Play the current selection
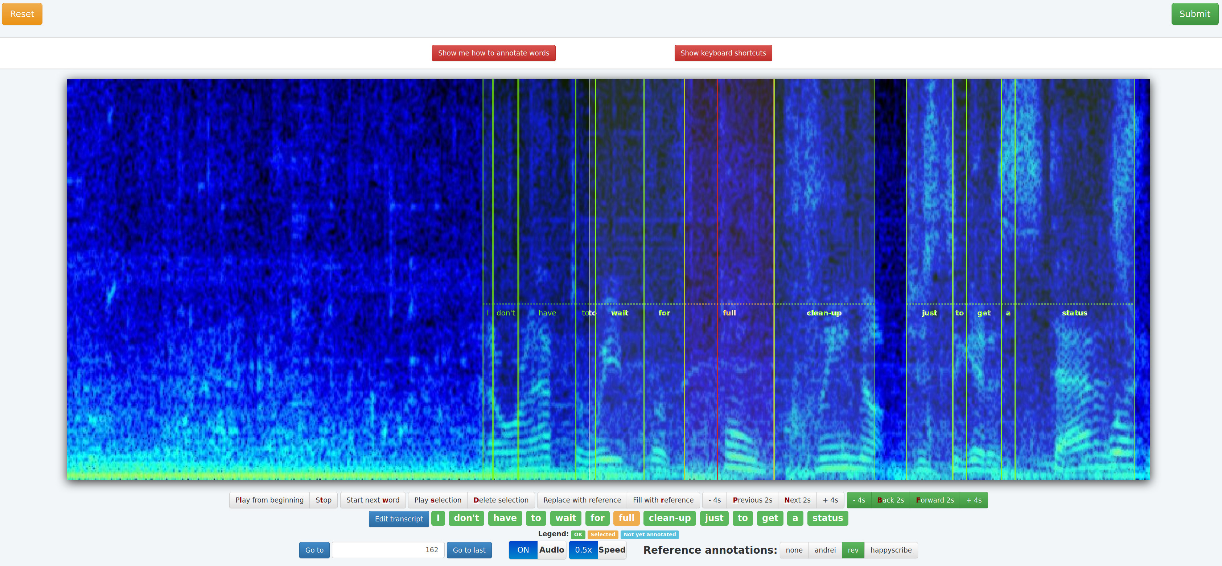The height and width of the screenshot is (566, 1222). tap(437, 500)
